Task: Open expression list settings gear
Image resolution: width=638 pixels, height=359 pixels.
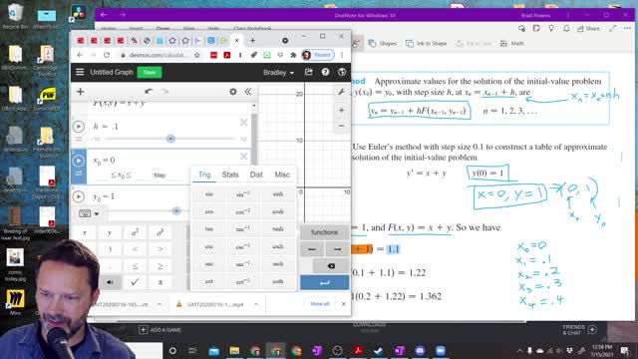Action: click(232, 92)
